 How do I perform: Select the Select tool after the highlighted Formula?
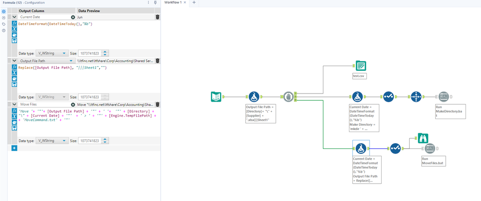[395, 148]
